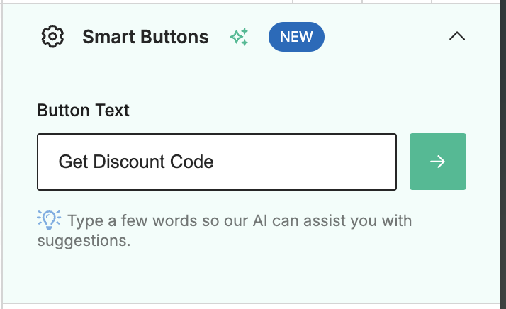Click the sparkles next to Smart Buttons
The image size is (506, 309).
pos(239,37)
